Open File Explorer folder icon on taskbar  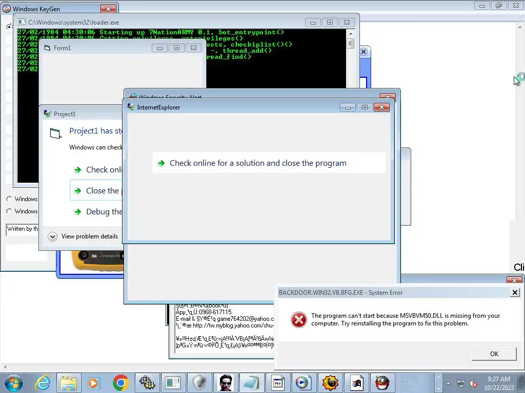pos(69,383)
